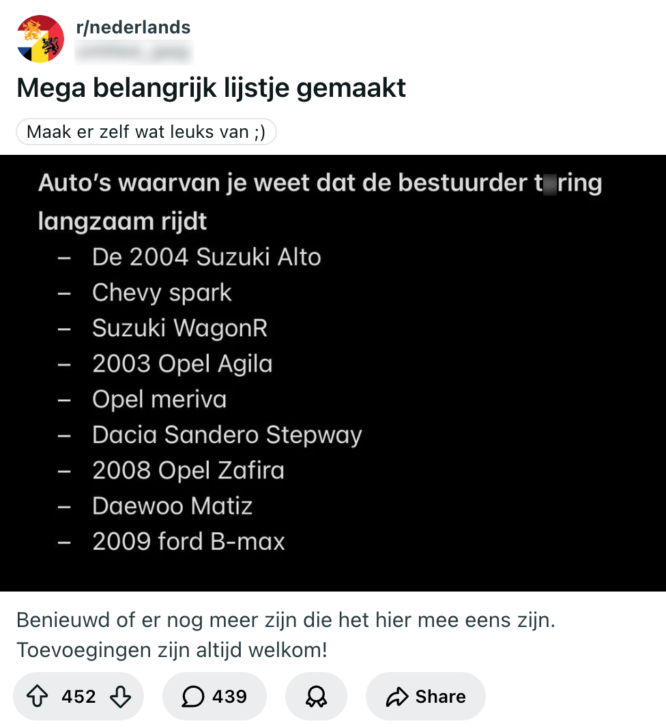Visit the r/nederlands community page

[x=132, y=27]
